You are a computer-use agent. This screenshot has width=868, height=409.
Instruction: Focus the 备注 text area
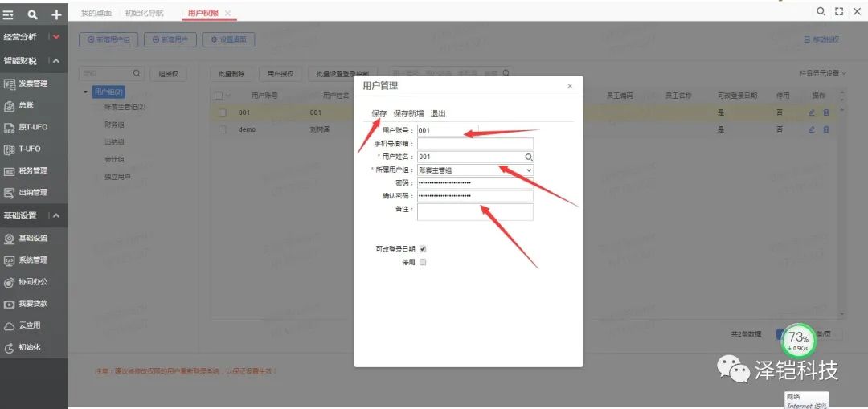(475, 212)
